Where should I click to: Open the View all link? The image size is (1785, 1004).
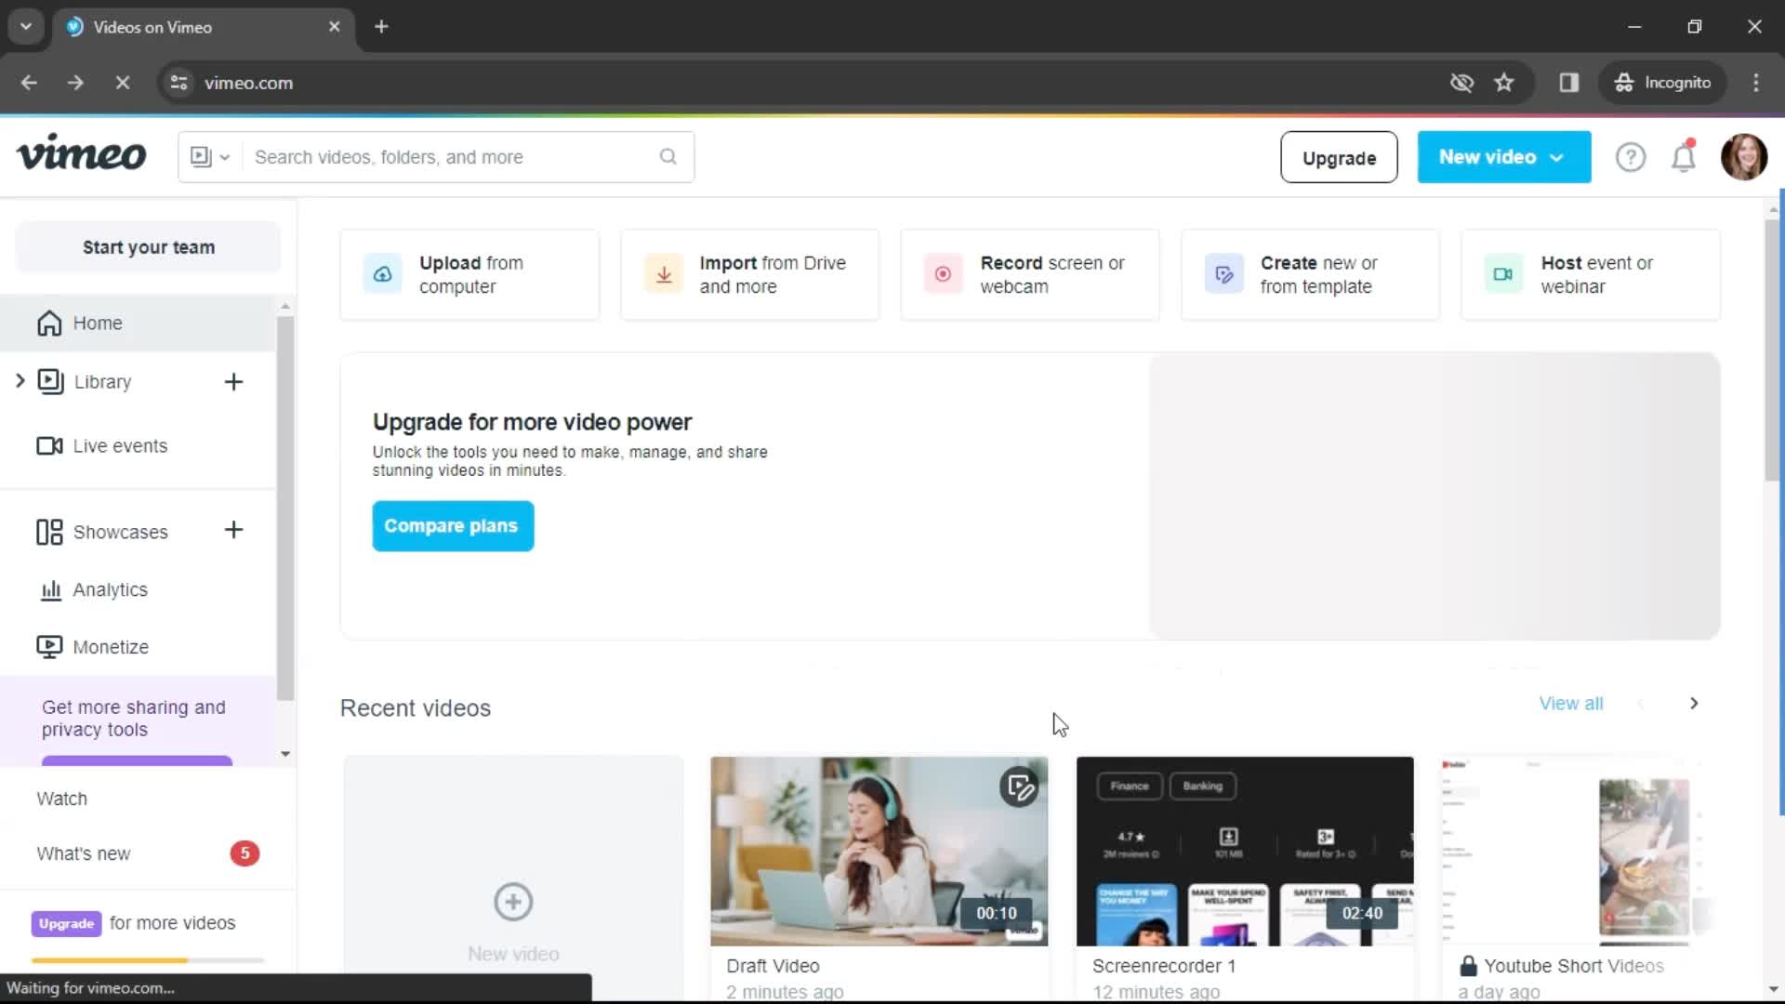point(1570,704)
